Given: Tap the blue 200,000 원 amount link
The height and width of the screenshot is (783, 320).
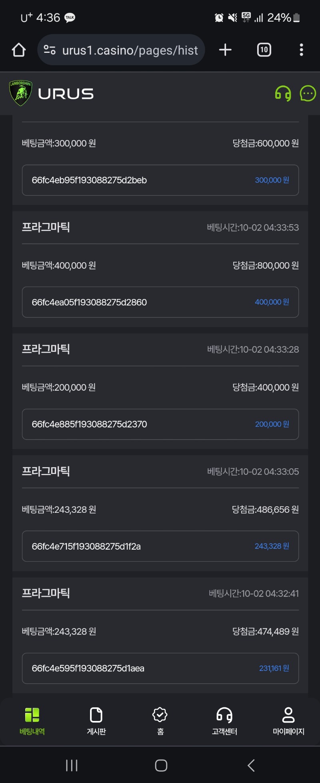Looking at the screenshot, I should tap(272, 424).
